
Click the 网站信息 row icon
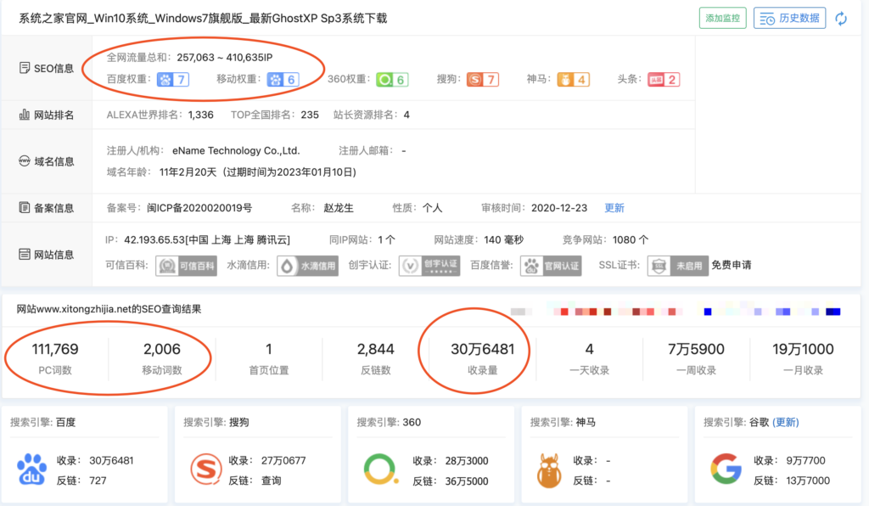25,255
